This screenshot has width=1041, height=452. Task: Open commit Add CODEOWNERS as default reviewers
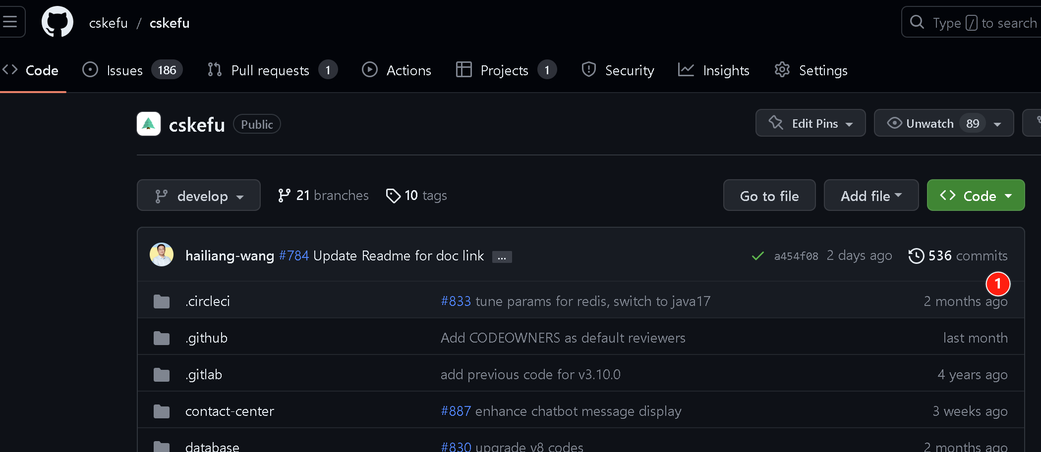pyautogui.click(x=563, y=338)
